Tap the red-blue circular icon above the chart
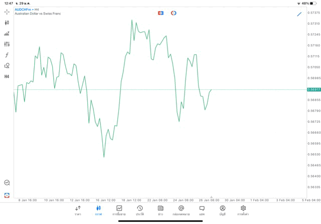 click(x=174, y=13)
